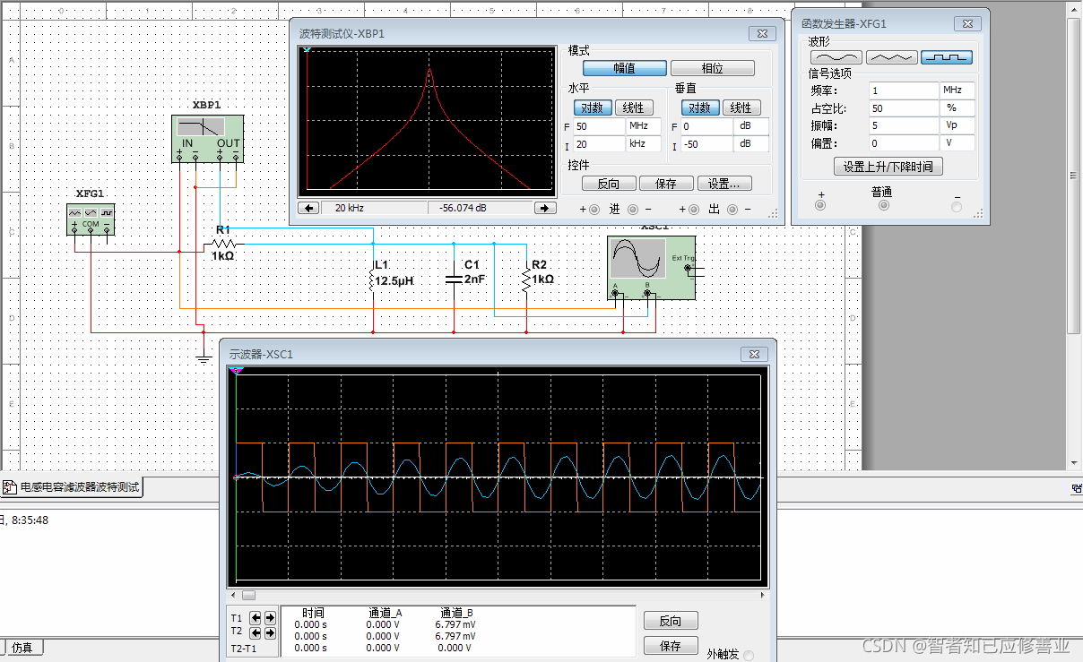The width and height of the screenshot is (1083, 662).
Task: Open the vertical F unit field showing dB
Action: [x=751, y=126]
